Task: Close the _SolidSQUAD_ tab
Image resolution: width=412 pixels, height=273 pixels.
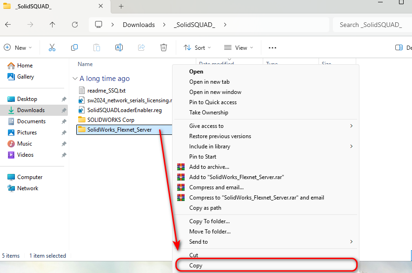Action: click(100, 6)
